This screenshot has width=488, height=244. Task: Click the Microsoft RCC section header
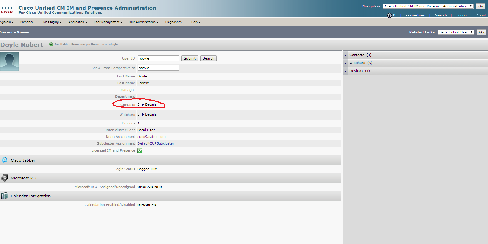[x=170, y=178]
